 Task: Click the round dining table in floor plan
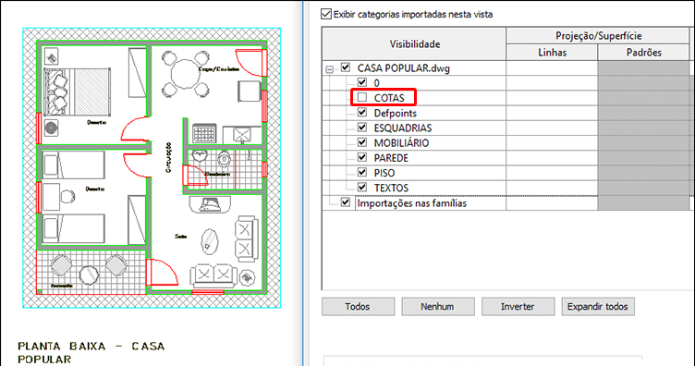click(186, 74)
